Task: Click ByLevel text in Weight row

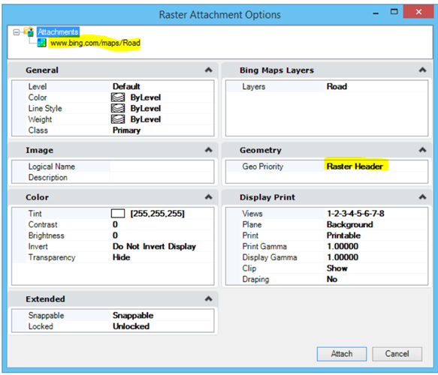Action: click(146, 119)
